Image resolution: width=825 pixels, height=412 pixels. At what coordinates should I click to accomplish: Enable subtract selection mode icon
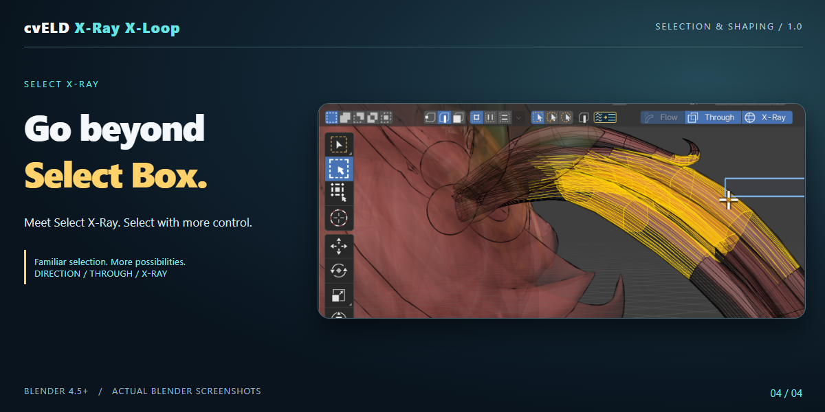click(x=359, y=117)
